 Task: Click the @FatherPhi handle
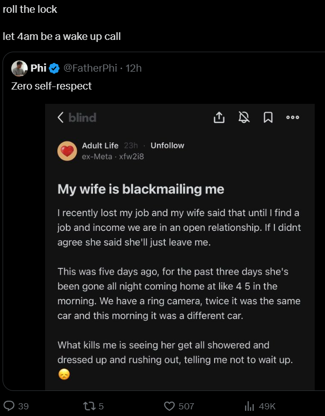tap(90, 69)
